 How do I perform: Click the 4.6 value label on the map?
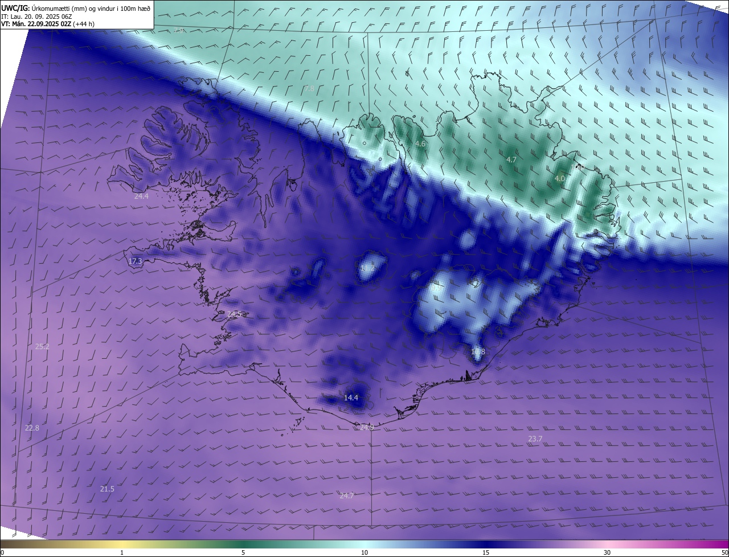(x=420, y=144)
